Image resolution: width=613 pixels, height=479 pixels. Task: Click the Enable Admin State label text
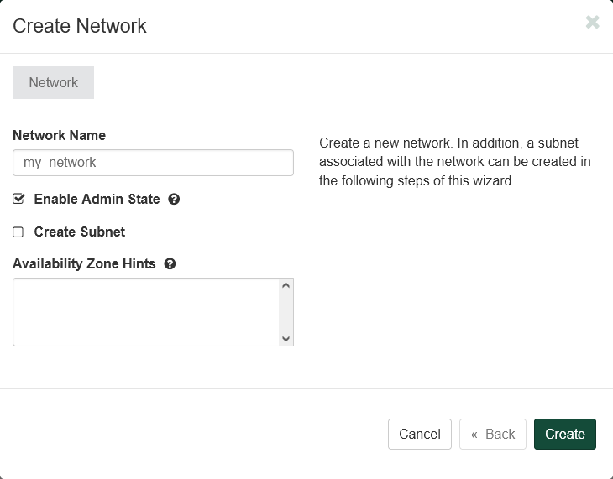pyautogui.click(x=97, y=200)
